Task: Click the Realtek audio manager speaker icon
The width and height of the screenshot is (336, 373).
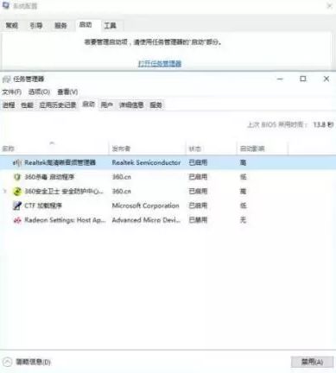Action: [17, 163]
